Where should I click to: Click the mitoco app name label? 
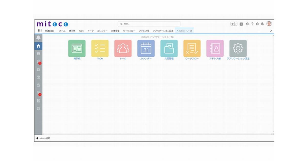[x=49, y=31]
